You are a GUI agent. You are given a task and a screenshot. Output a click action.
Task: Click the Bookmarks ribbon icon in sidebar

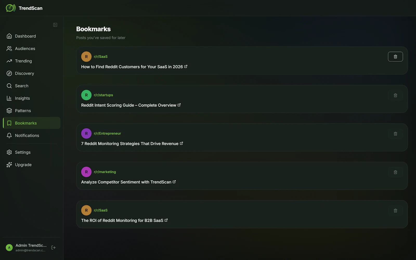pos(9,123)
